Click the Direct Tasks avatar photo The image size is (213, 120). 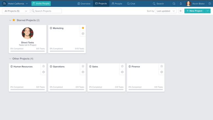[x=28, y=33]
